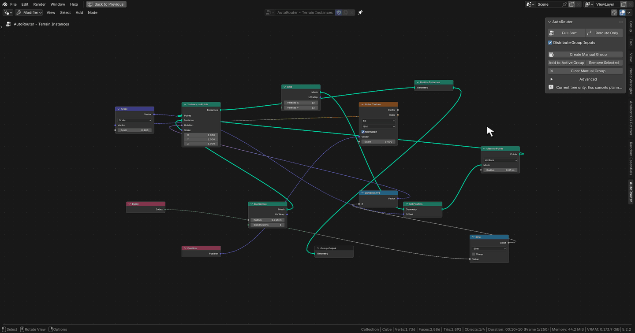The width and height of the screenshot is (635, 333).
Task: Open the Scene browse icon
Action: pos(530,4)
